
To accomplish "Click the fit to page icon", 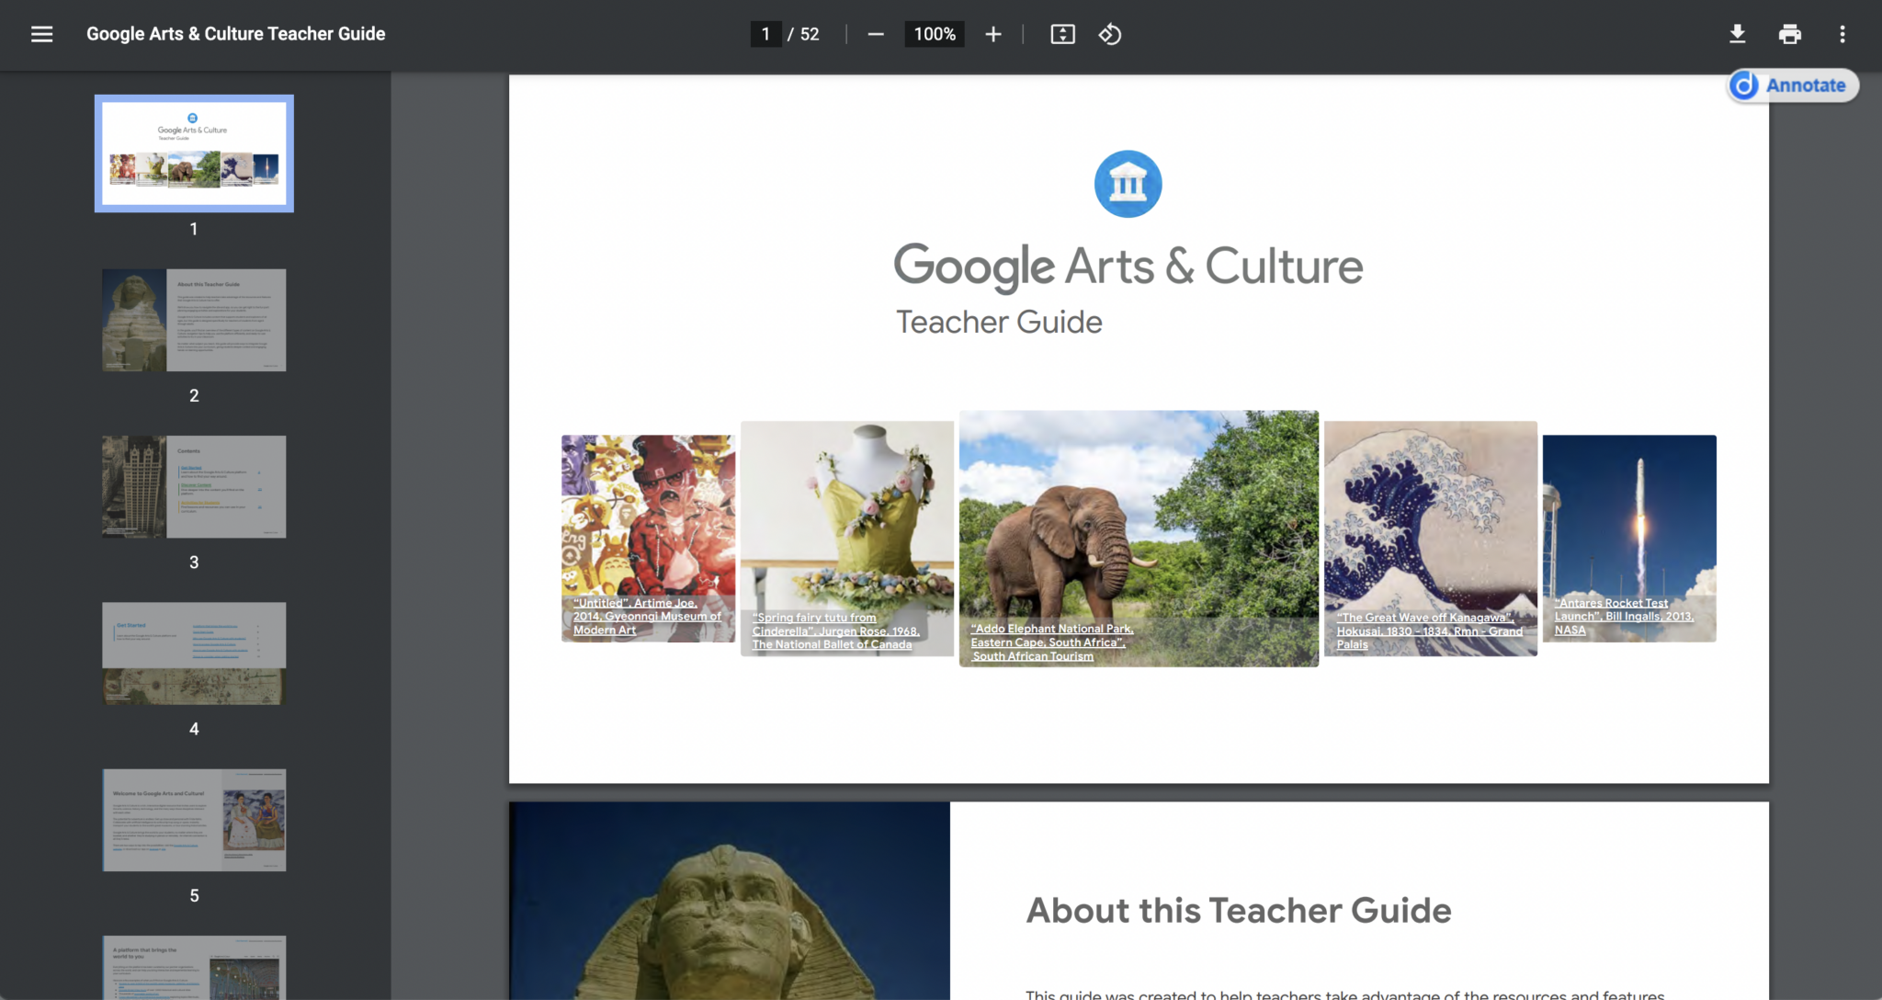I will (1062, 34).
